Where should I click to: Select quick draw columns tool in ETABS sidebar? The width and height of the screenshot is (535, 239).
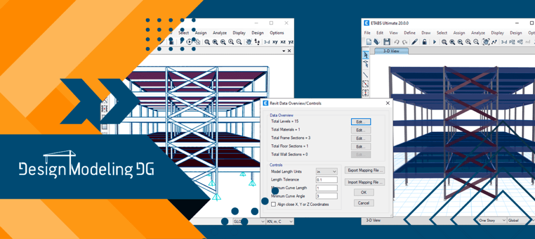coord(365,93)
